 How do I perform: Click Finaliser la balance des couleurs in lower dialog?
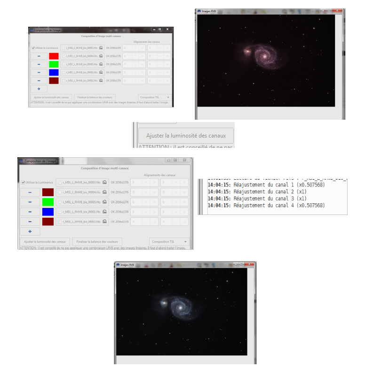(97, 241)
